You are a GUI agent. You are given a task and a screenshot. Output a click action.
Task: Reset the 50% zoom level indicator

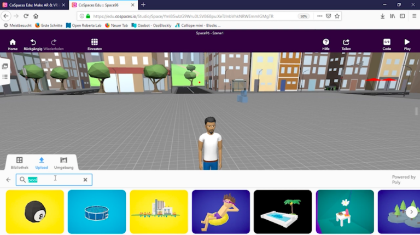click(x=304, y=16)
